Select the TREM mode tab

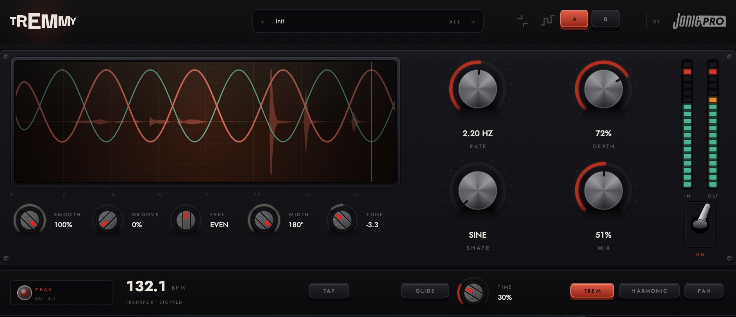click(592, 291)
